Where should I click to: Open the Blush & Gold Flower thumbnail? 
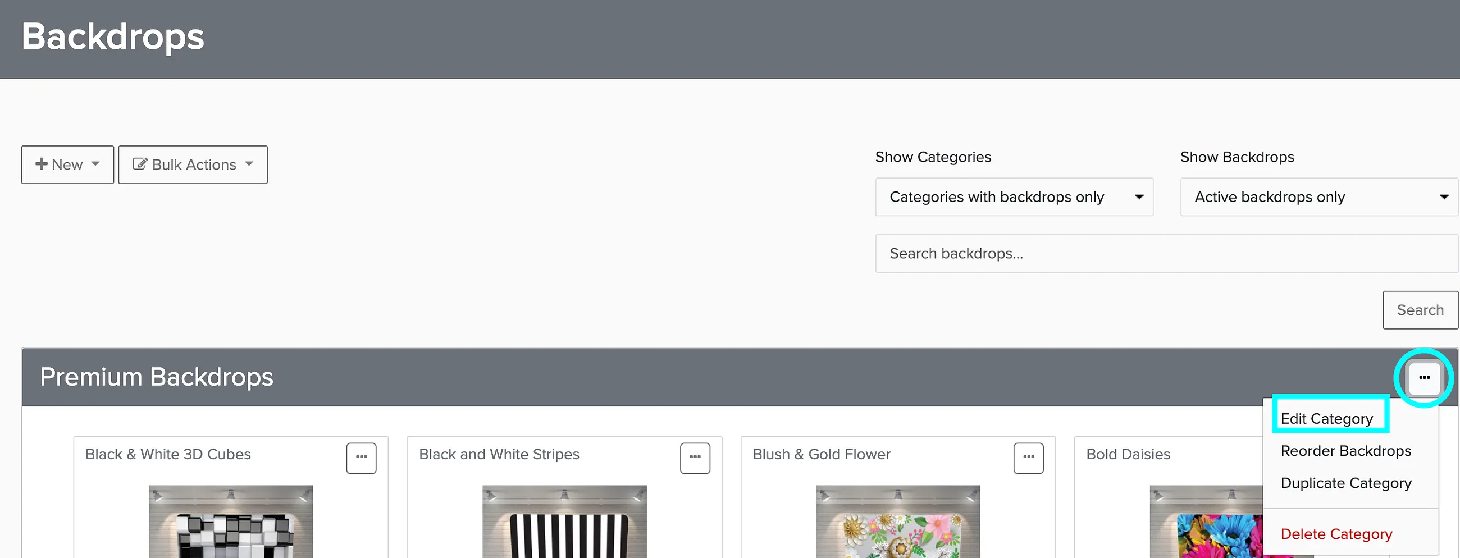898,522
